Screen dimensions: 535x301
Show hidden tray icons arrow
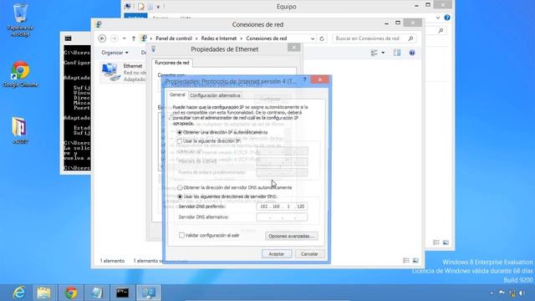(x=492, y=293)
